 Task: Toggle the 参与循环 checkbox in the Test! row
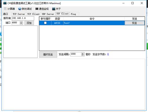[x=45, y=23]
